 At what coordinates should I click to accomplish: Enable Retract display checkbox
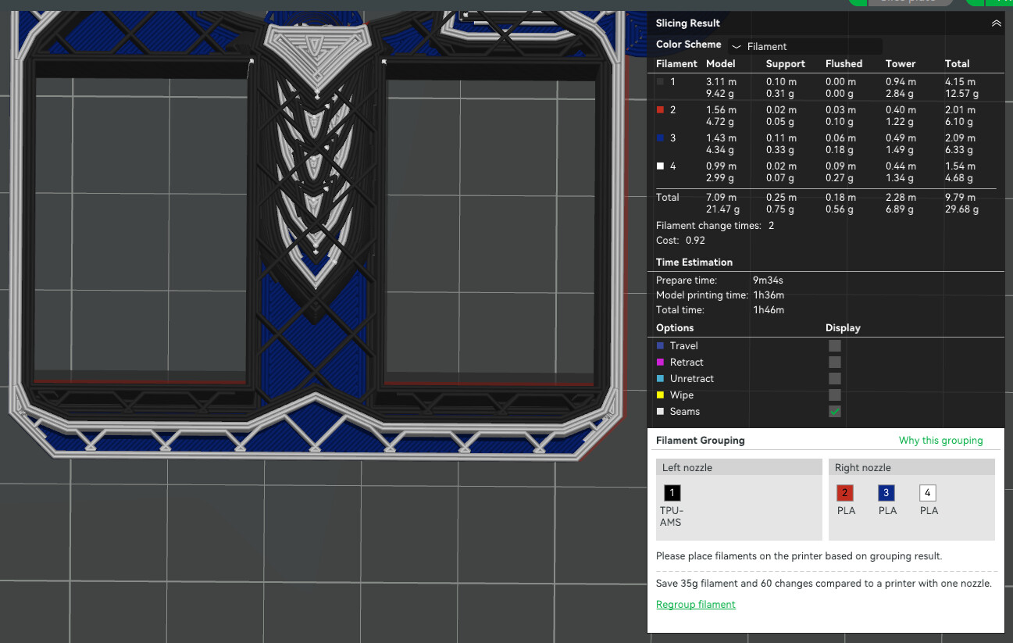(835, 362)
